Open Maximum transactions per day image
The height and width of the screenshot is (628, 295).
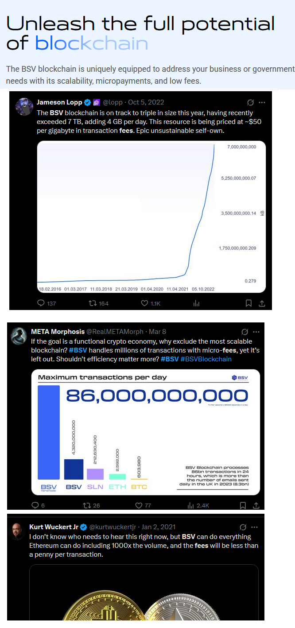(146, 433)
